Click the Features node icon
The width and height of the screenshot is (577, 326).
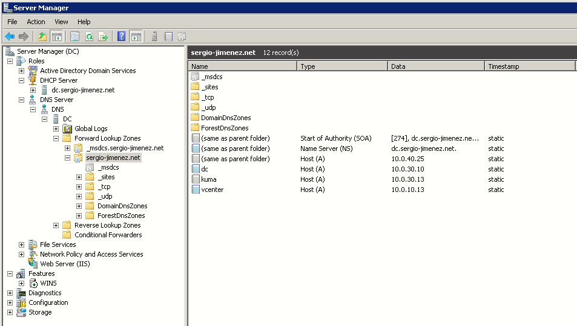pos(21,273)
